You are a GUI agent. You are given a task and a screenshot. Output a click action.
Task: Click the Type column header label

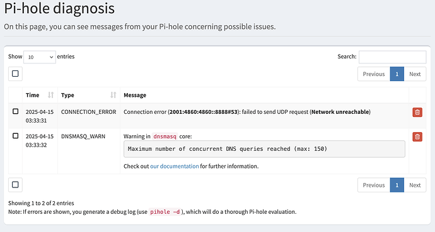[x=67, y=95]
